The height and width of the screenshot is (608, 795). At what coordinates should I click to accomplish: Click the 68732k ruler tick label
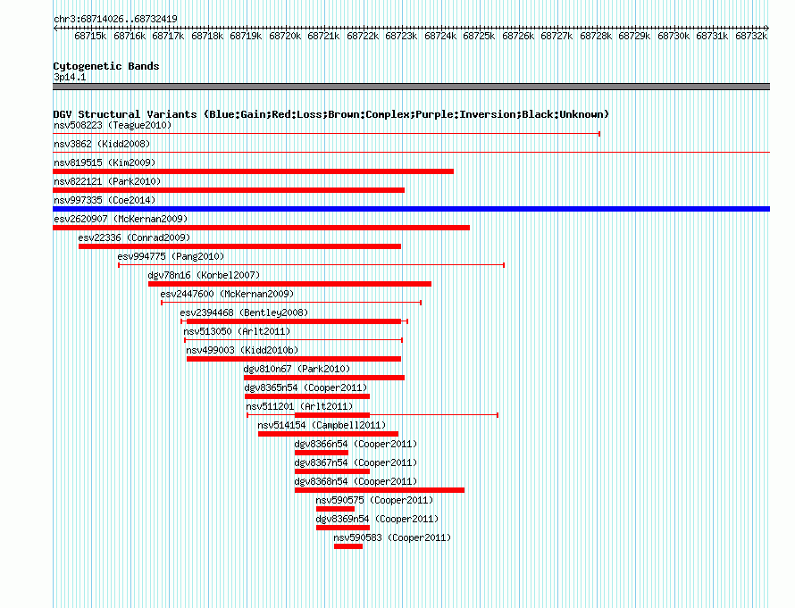(751, 36)
